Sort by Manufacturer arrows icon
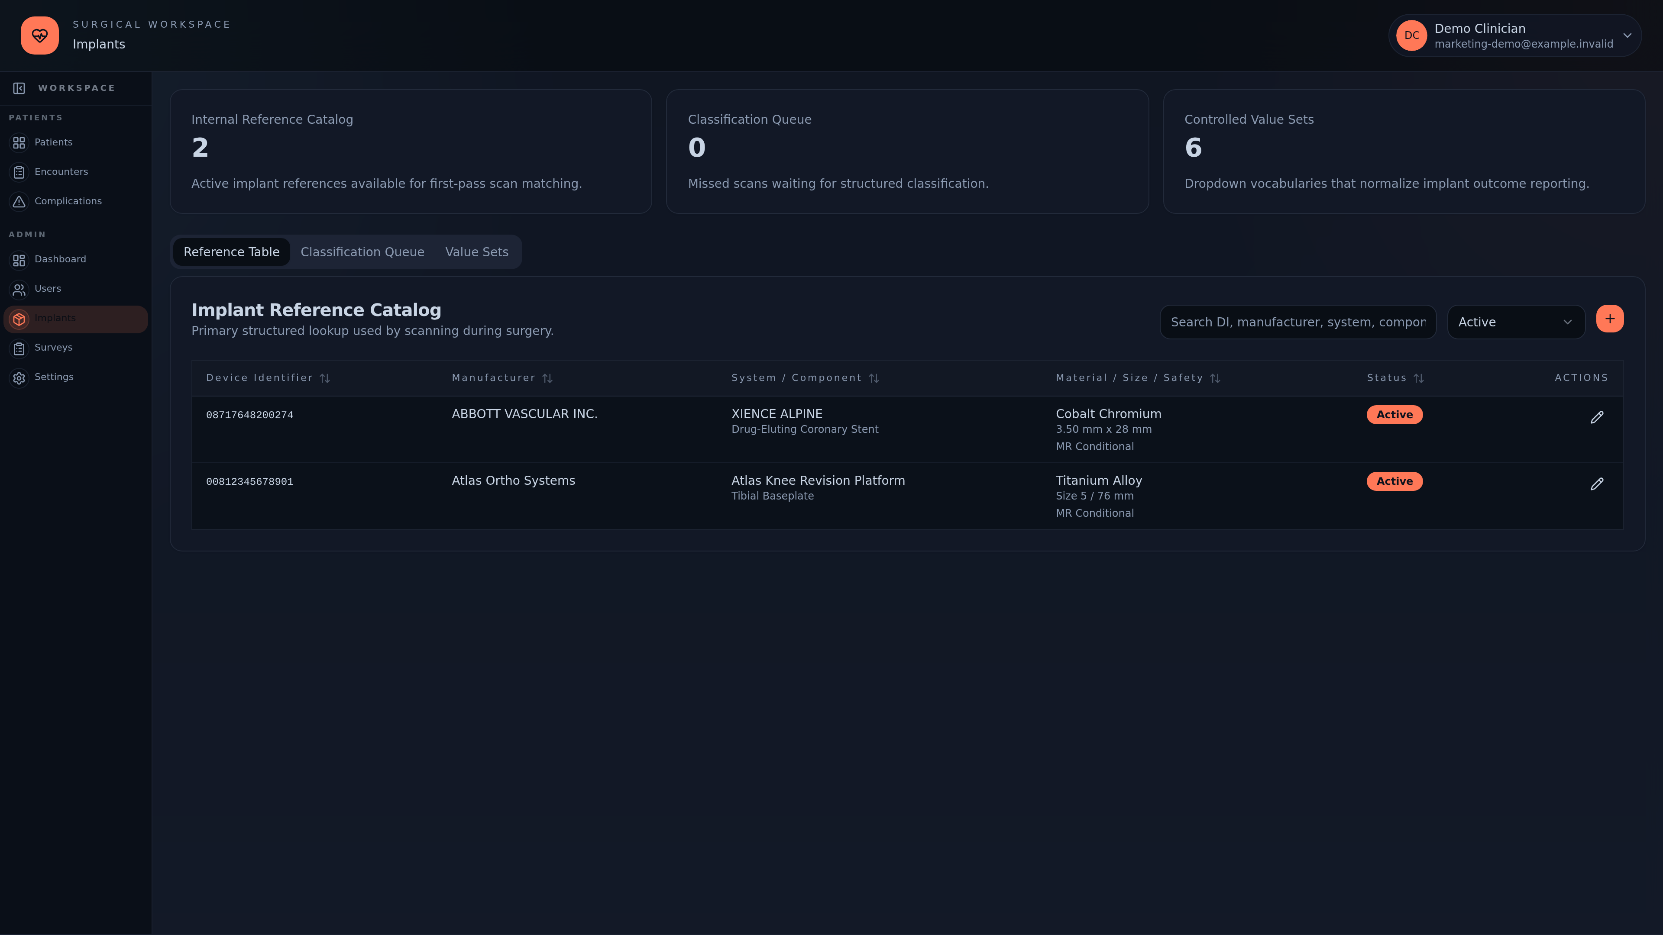The height and width of the screenshot is (935, 1663). (x=547, y=378)
